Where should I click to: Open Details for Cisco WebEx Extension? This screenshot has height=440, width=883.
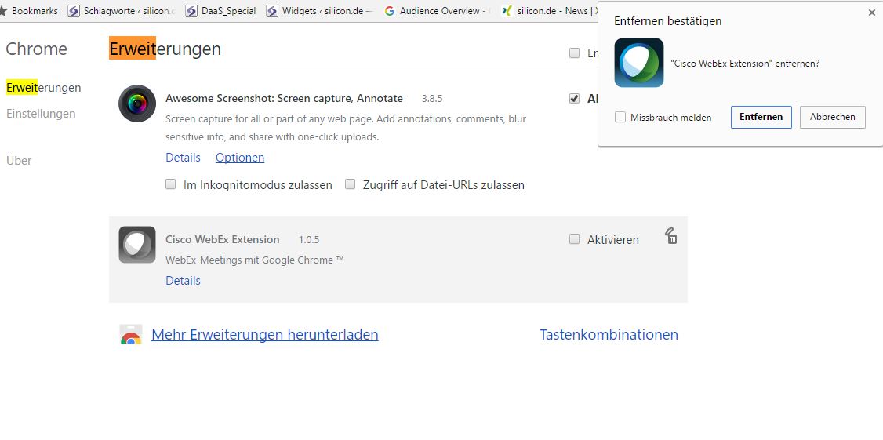(183, 281)
